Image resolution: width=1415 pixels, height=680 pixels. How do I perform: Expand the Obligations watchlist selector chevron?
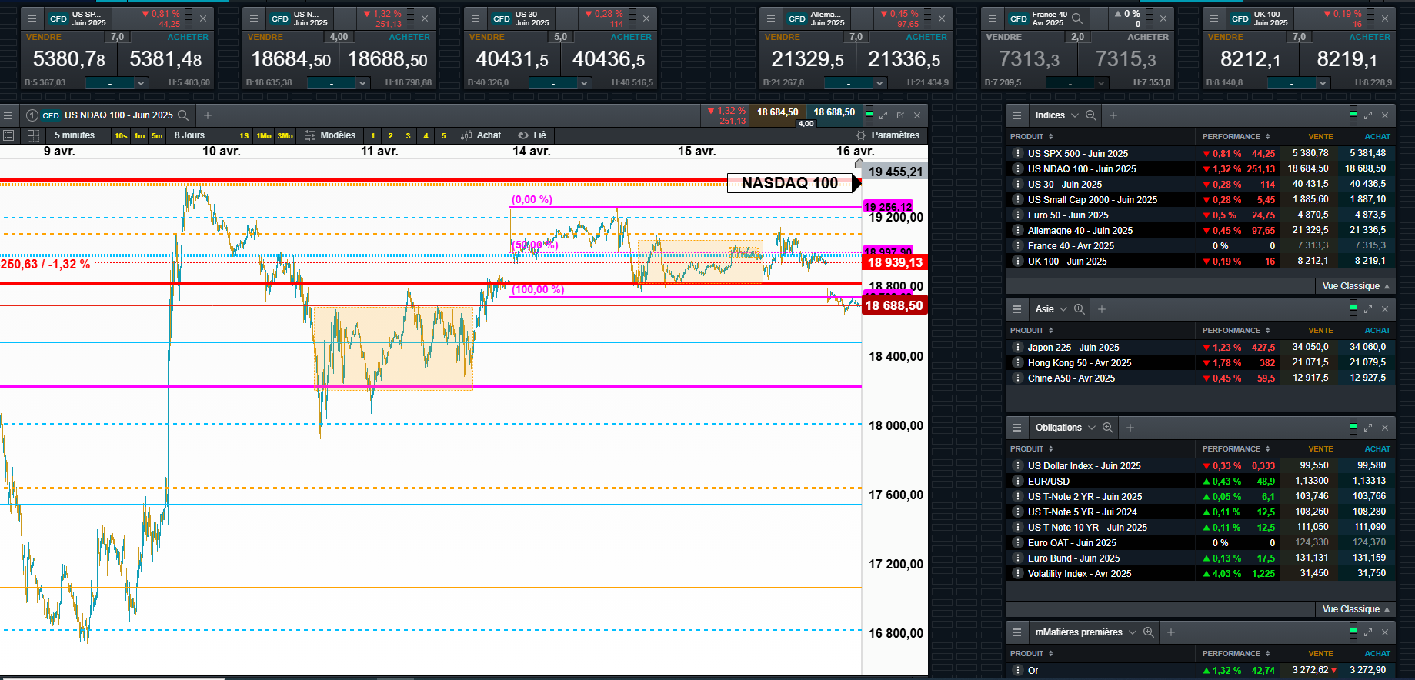click(1092, 428)
